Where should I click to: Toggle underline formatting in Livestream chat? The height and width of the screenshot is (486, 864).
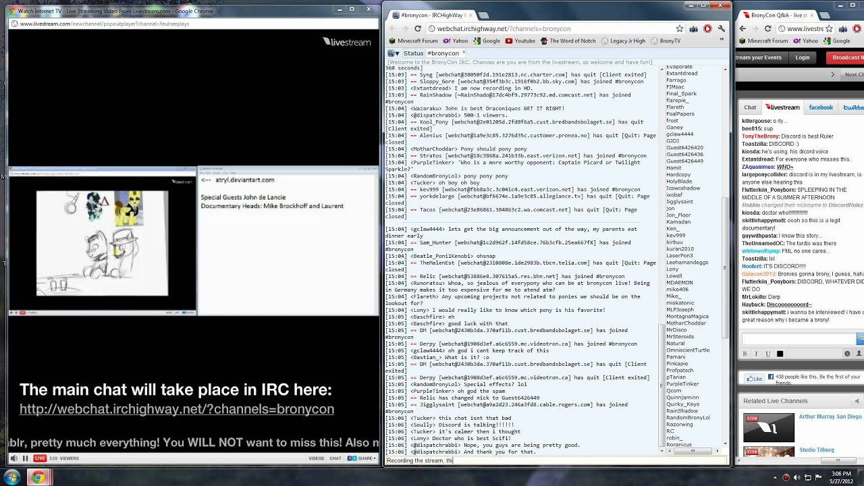[x=767, y=354]
